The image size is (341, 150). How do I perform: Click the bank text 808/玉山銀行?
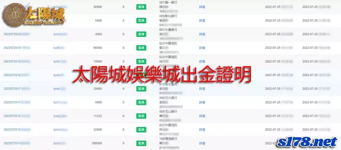coord(168,112)
